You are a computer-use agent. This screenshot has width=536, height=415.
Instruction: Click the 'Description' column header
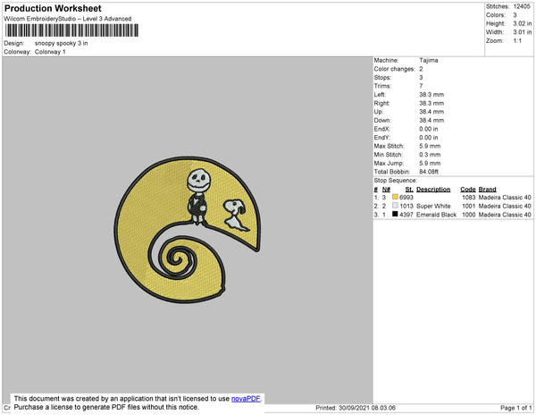433,190
